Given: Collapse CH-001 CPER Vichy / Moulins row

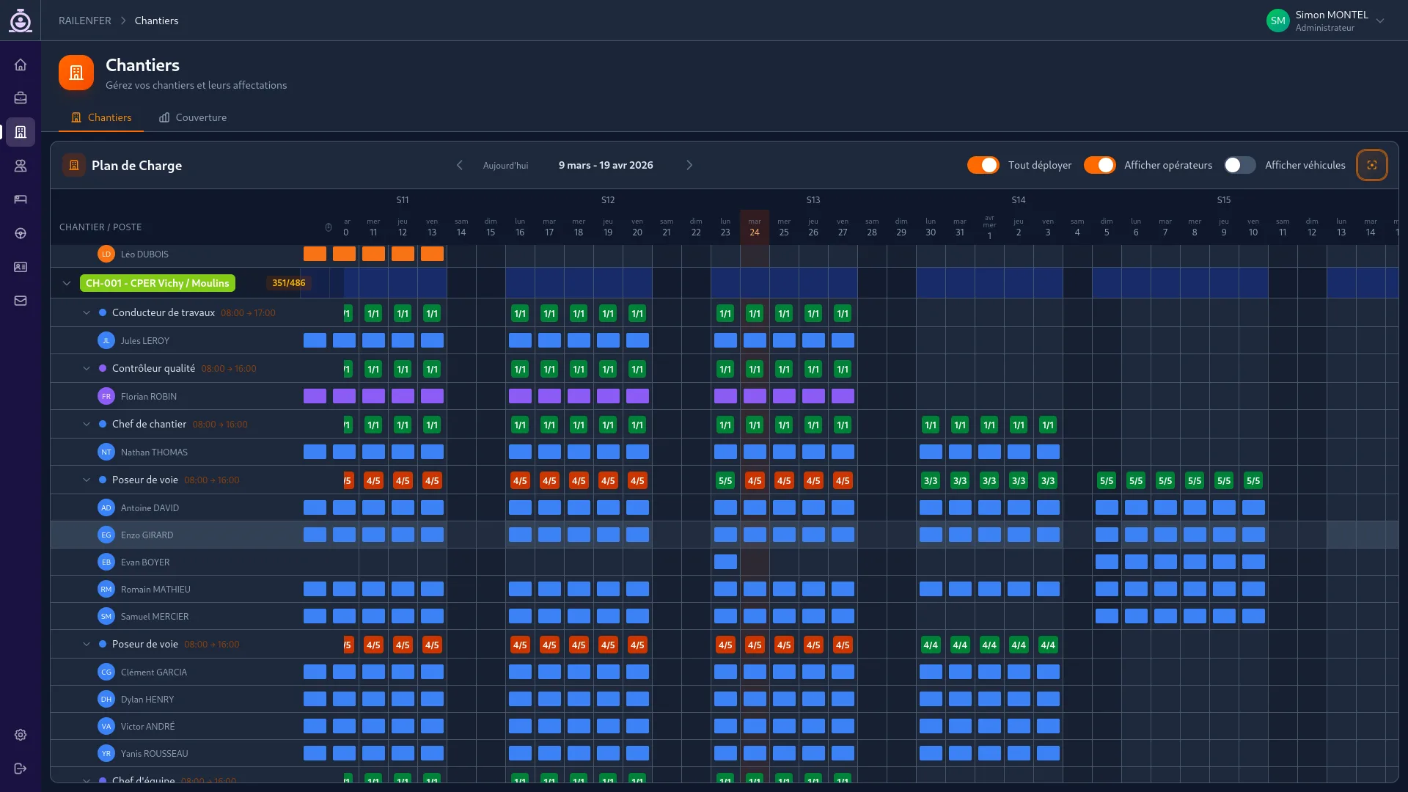Looking at the screenshot, I should [67, 283].
